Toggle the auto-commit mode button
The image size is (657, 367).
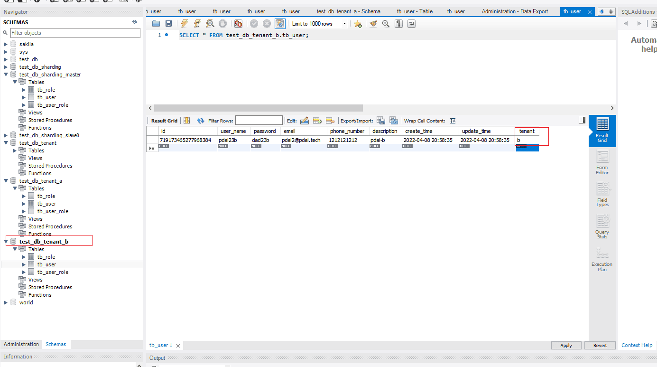280,24
